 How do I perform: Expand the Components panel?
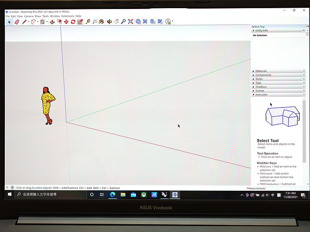(x=254, y=75)
